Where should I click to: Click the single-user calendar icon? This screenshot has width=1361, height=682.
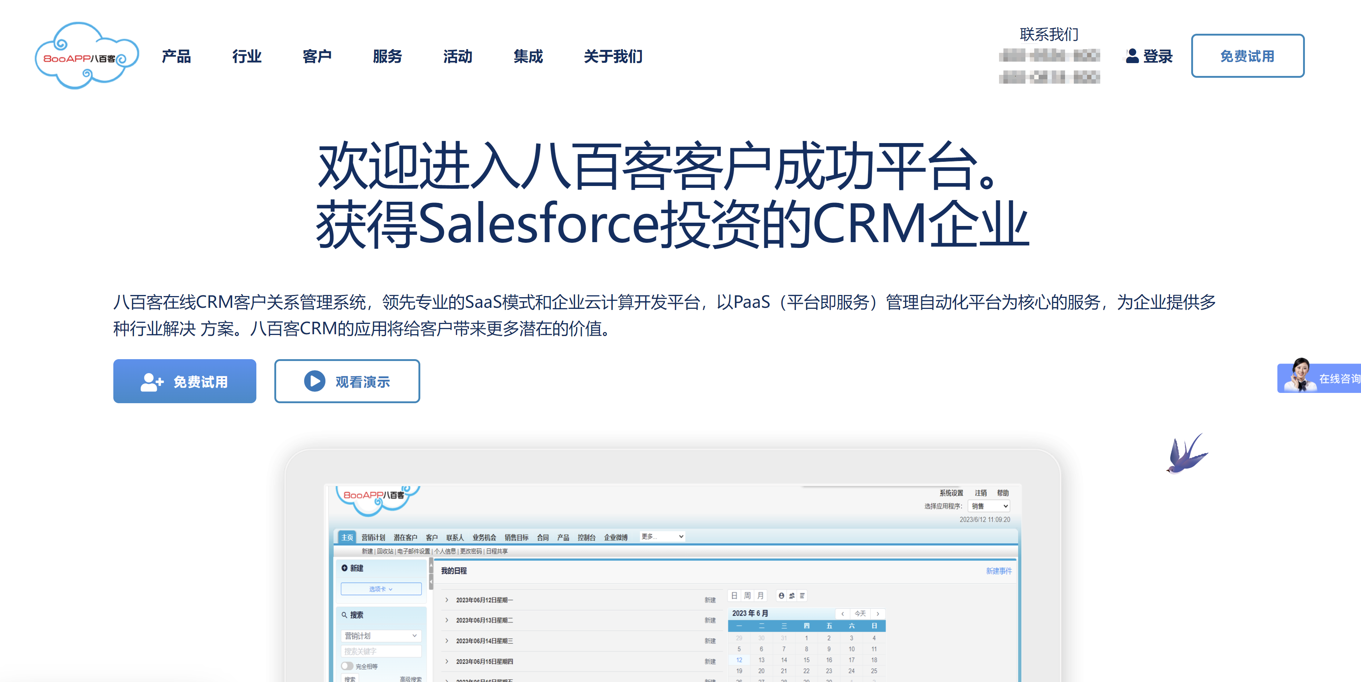[781, 595]
